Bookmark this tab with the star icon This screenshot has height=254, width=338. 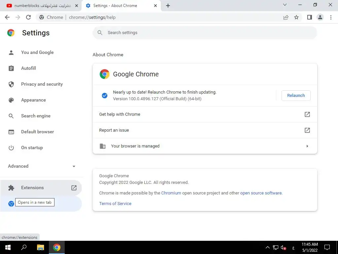[296, 17]
